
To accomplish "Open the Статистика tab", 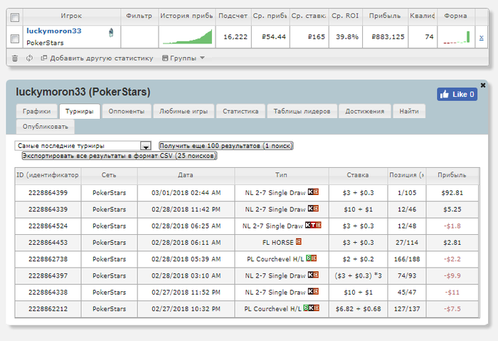I will 240,111.
